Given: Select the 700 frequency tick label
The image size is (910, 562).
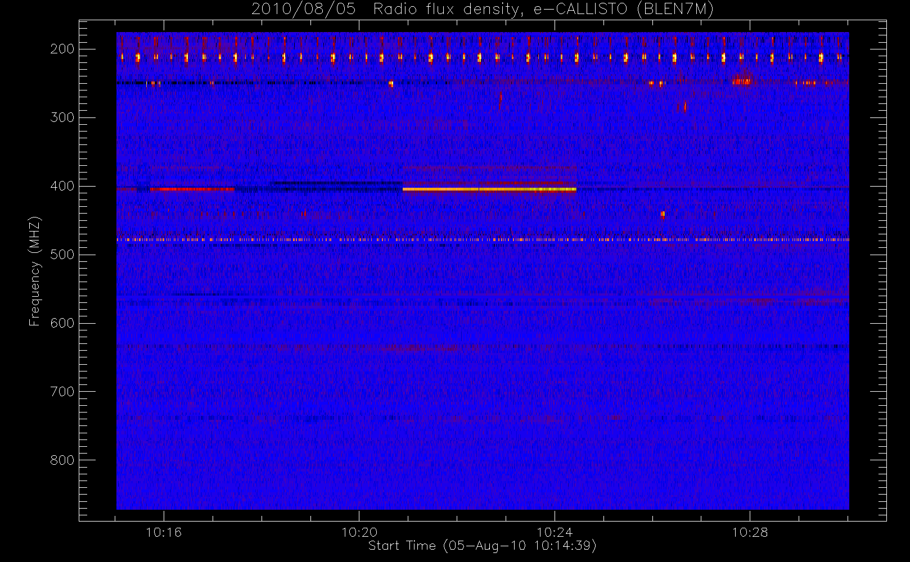Looking at the screenshot, I should point(62,392).
